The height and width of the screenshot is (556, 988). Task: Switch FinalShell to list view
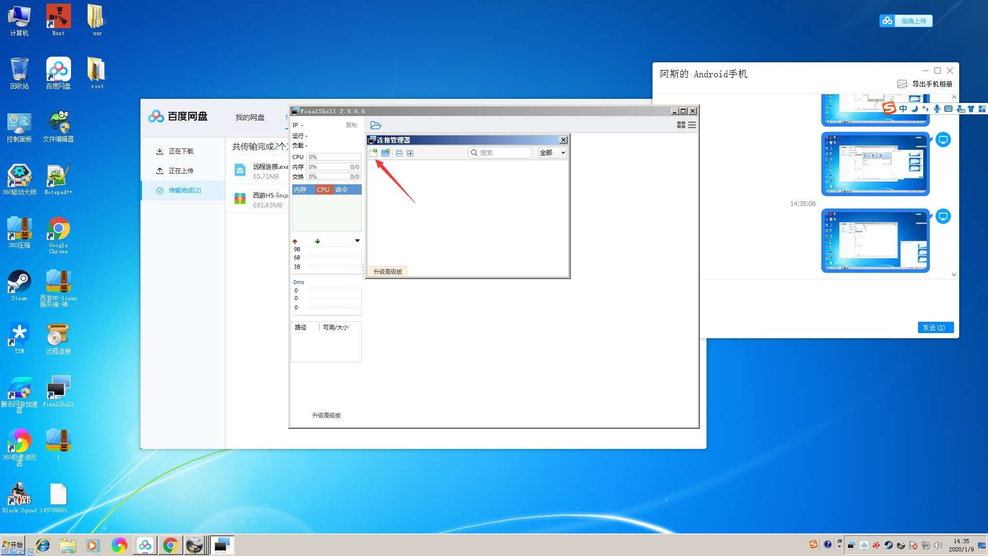[x=692, y=125]
